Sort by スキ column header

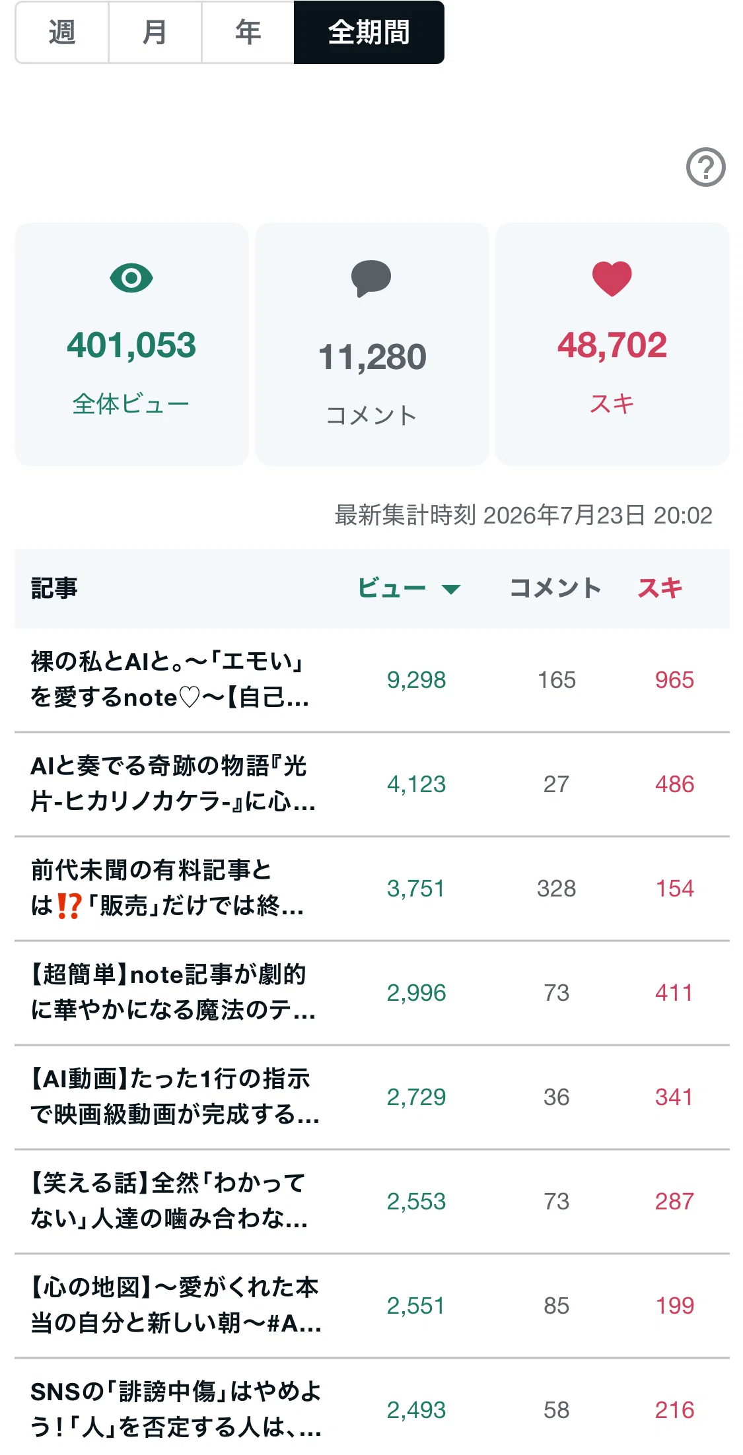pos(660,588)
